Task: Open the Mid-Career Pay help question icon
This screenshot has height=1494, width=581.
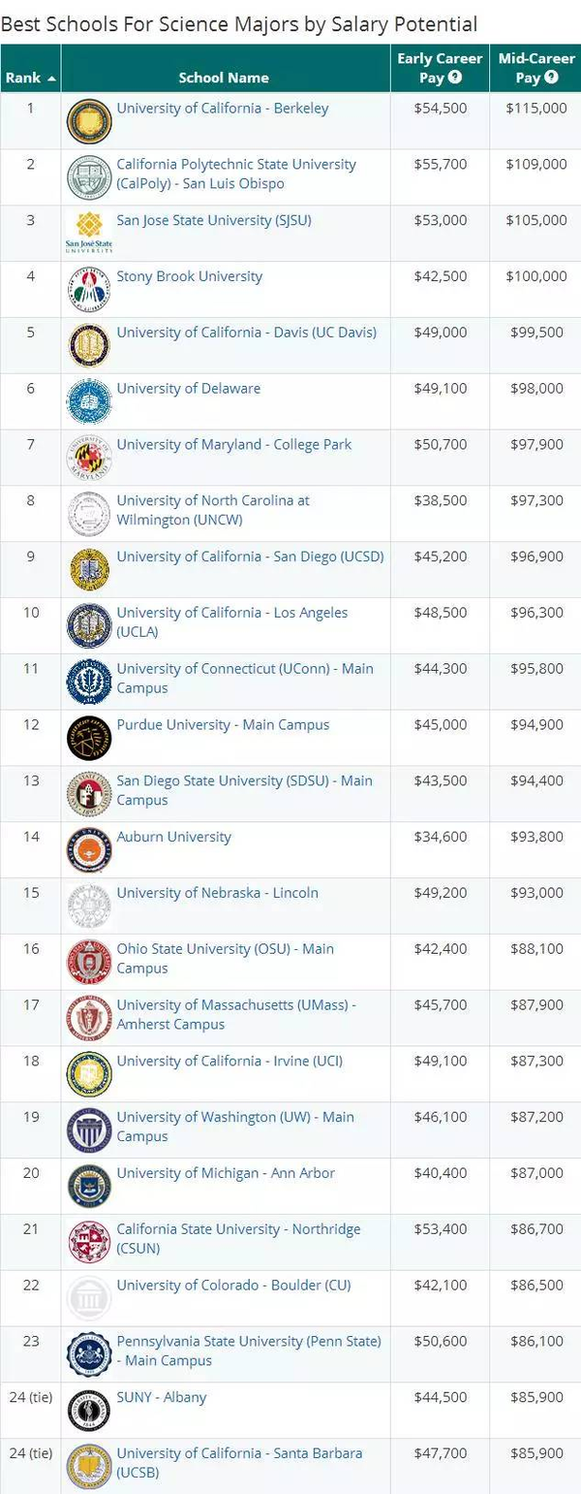Action: 551,78
